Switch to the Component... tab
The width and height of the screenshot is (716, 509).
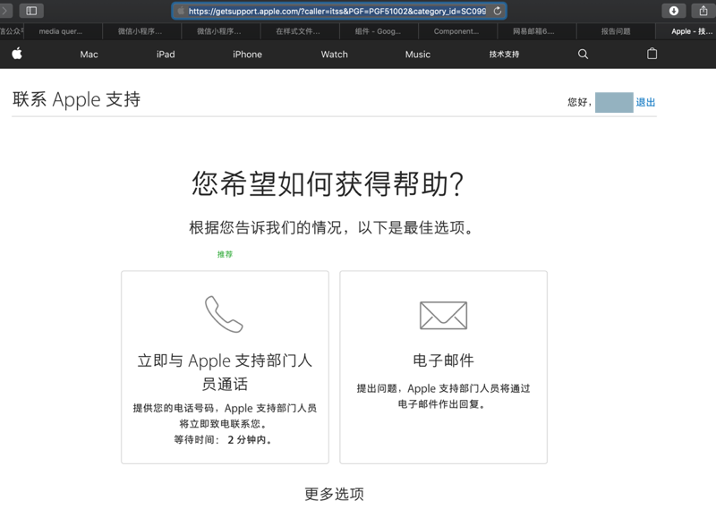pos(457,31)
